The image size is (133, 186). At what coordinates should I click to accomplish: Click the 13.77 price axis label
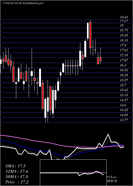coord(124,120)
